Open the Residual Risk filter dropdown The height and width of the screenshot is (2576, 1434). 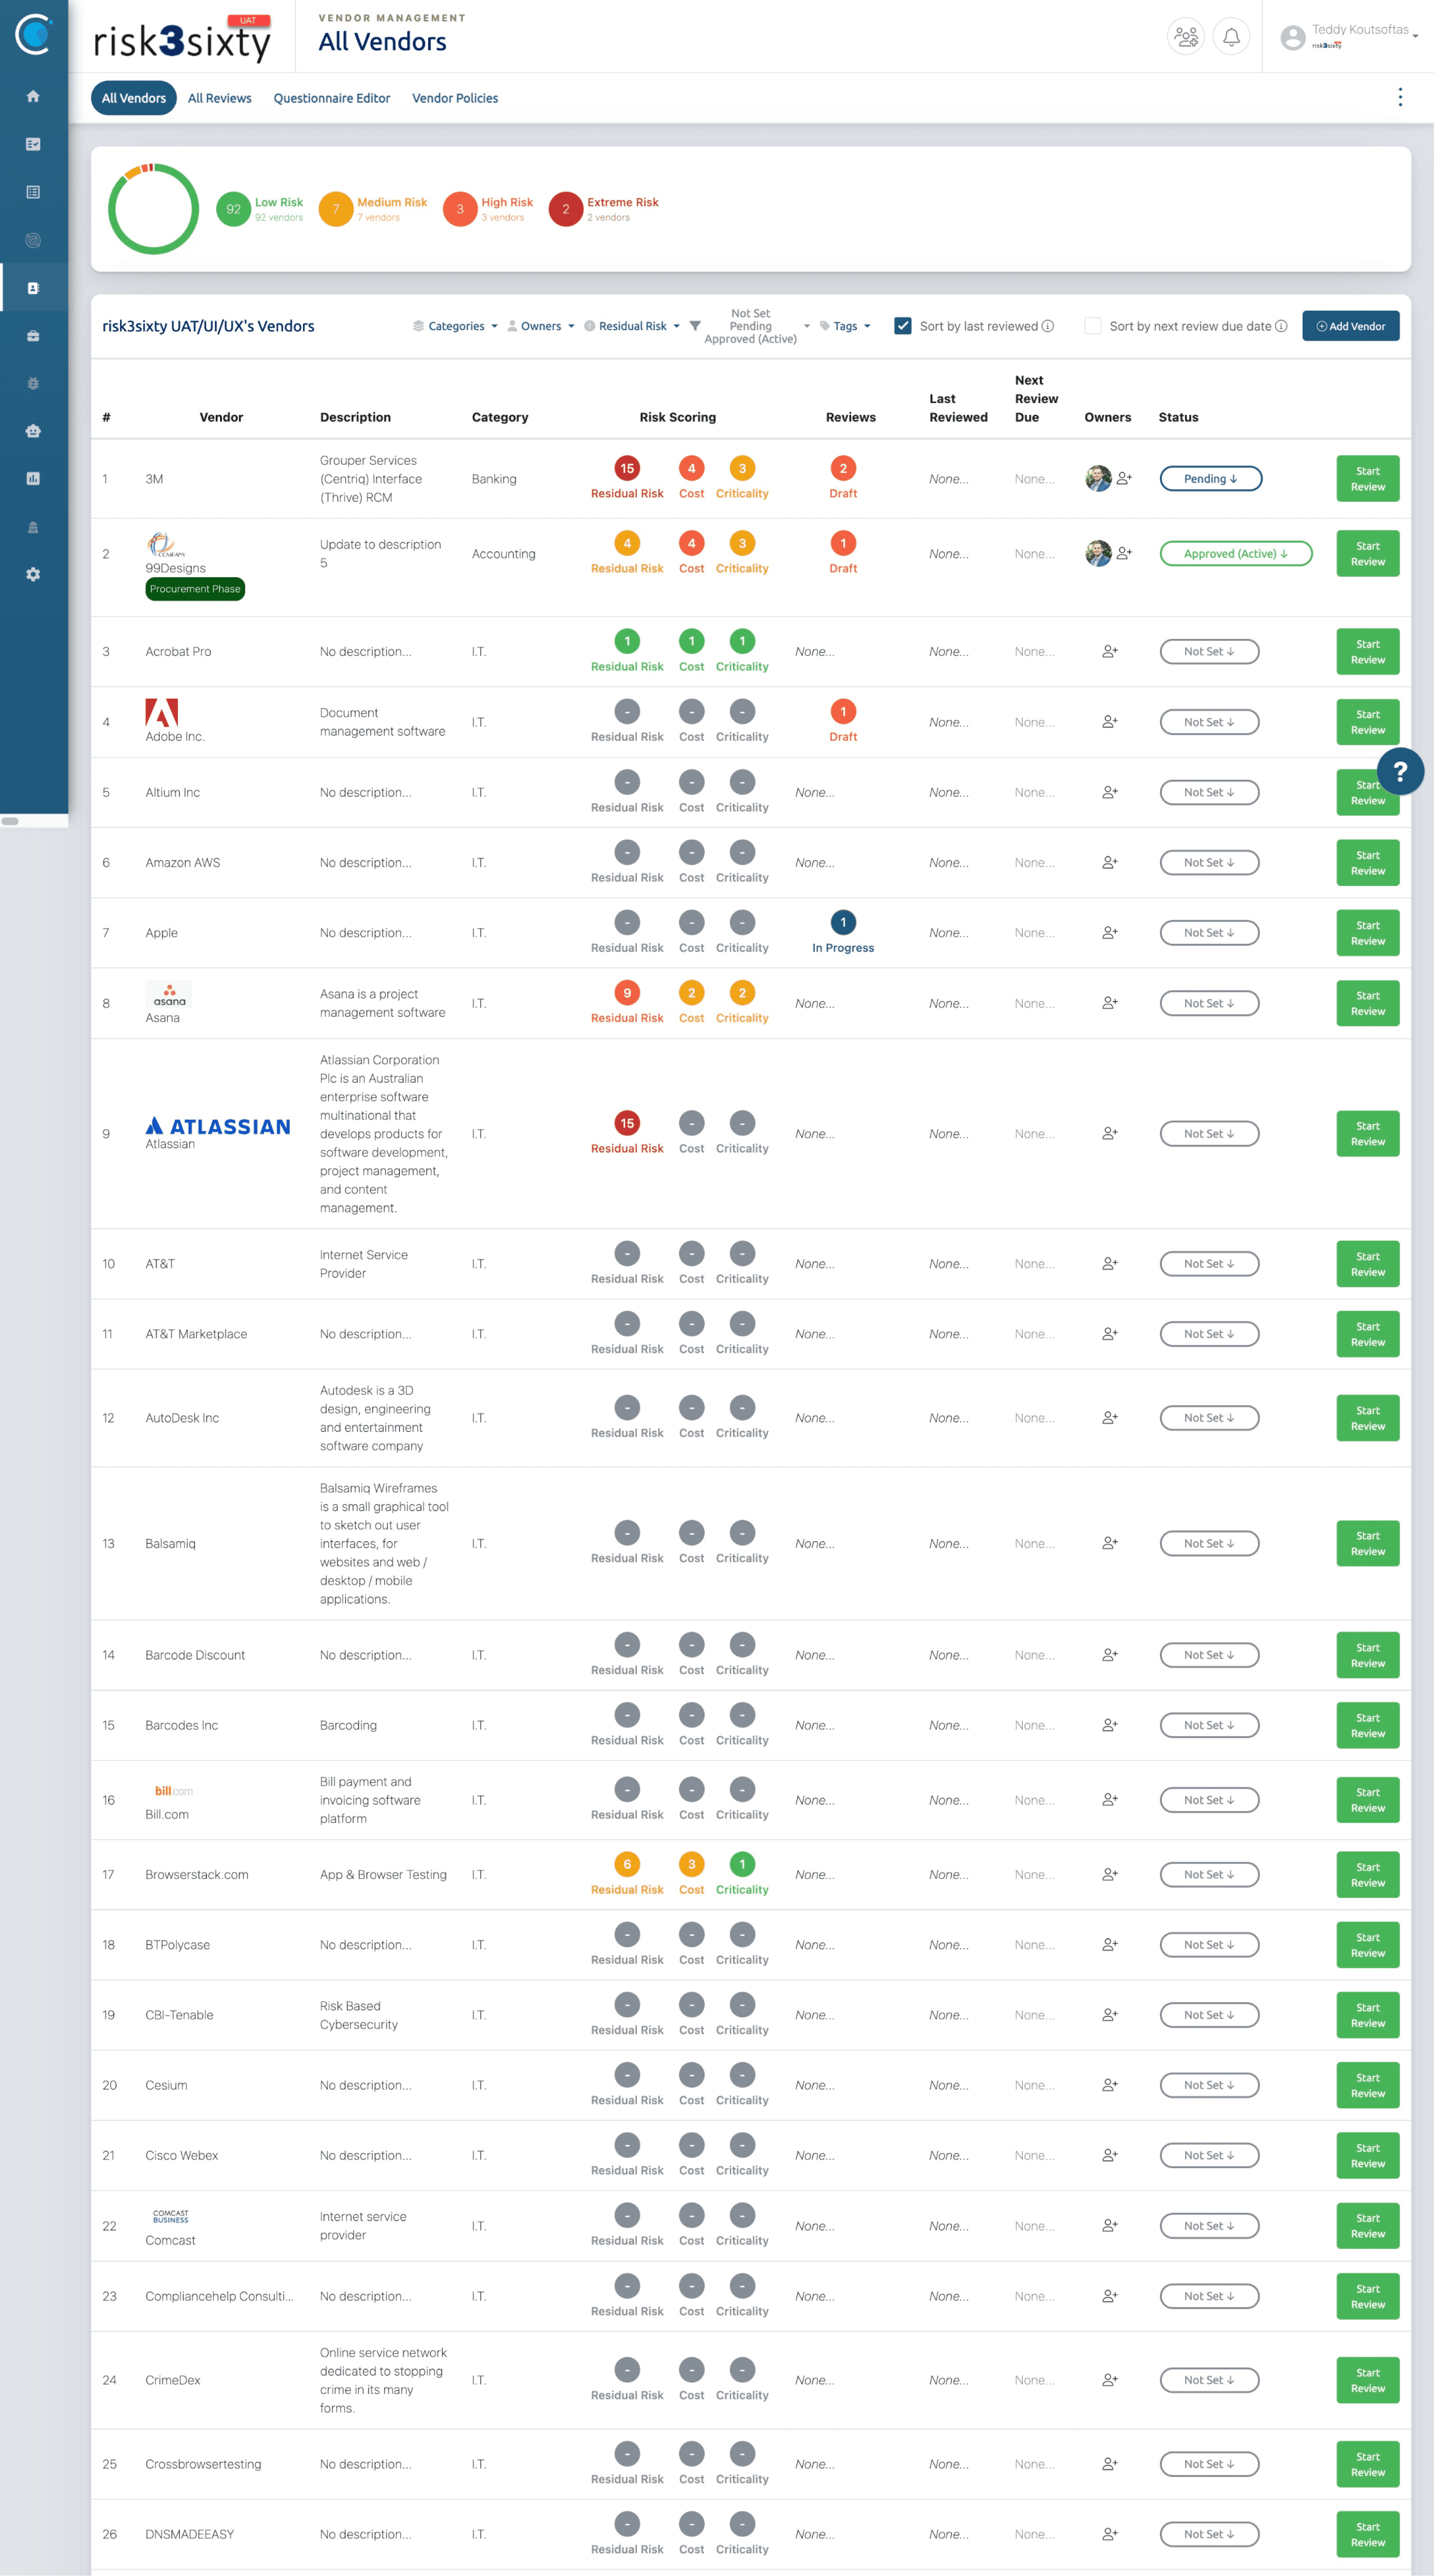[632, 326]
